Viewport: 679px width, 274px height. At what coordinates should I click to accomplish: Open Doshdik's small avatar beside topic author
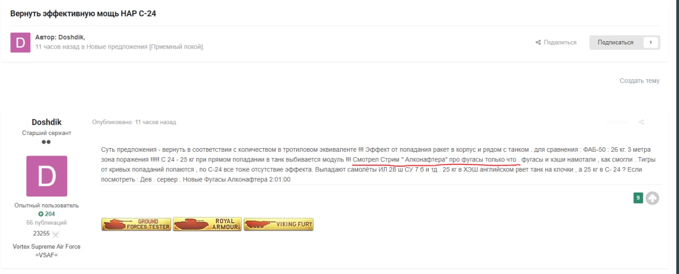pyautogui.click(x=20, y=42)
